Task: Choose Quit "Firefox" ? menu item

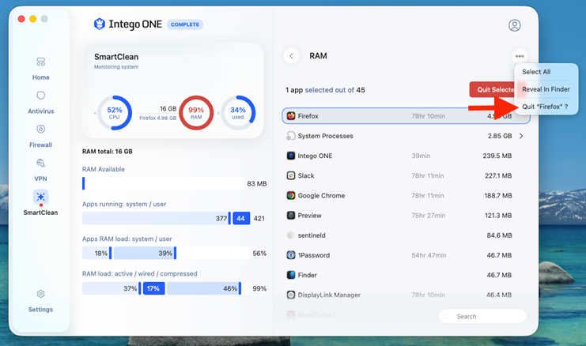Action: [545, 107]
